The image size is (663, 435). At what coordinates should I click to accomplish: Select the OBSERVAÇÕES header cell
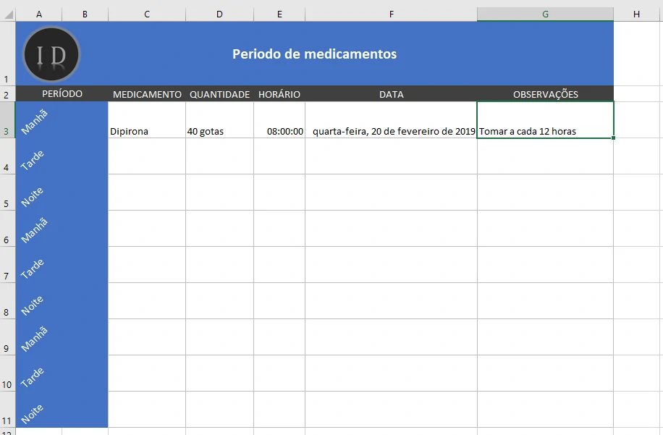tap(544, 93)
